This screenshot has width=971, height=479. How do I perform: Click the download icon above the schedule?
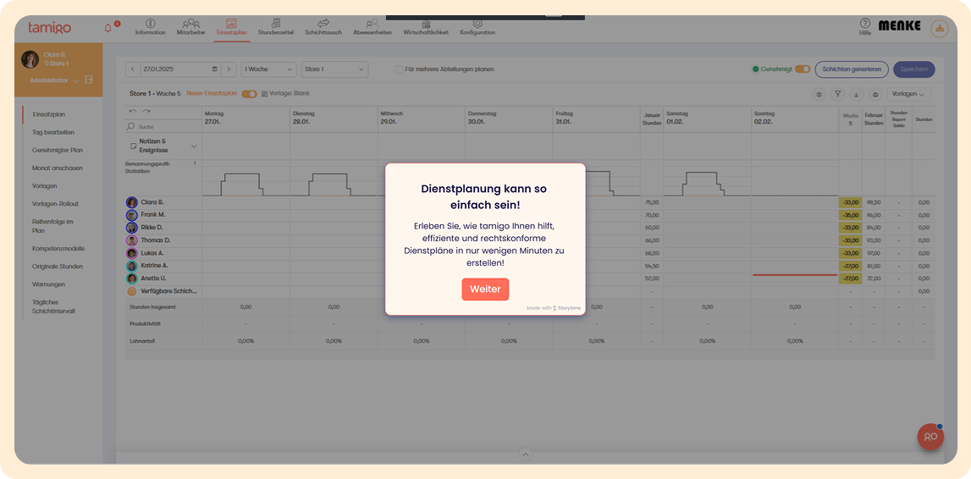[855, 95]
